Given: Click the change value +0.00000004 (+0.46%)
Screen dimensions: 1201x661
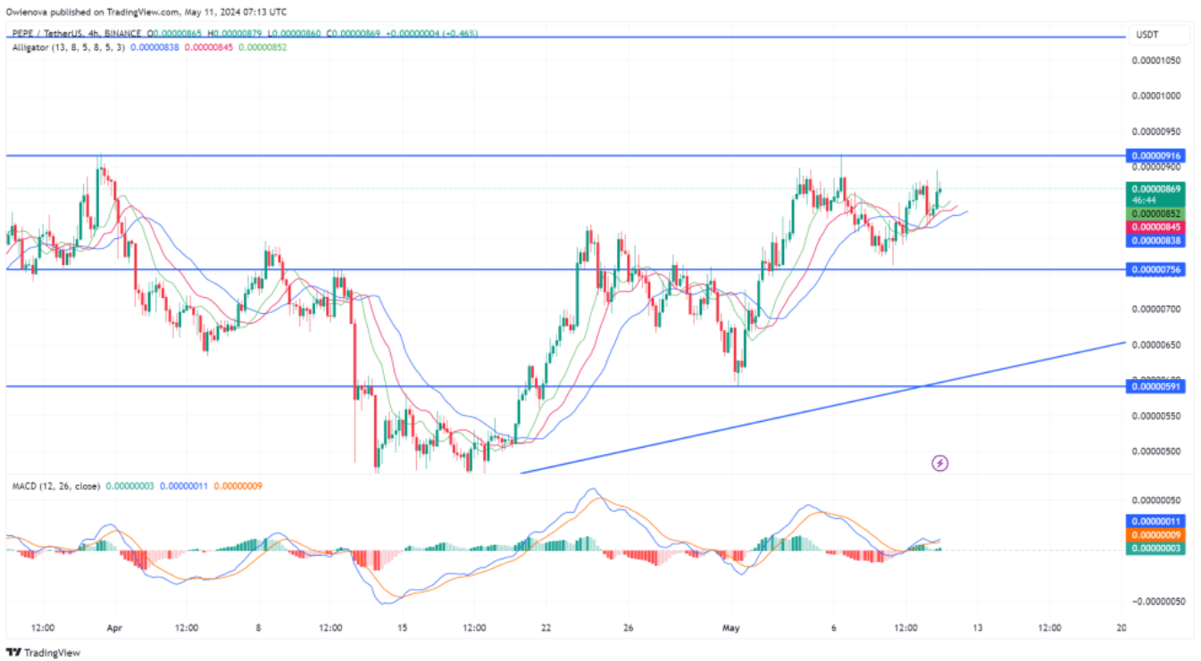Looking at the screenshot, I should click(x=431, y=33).
